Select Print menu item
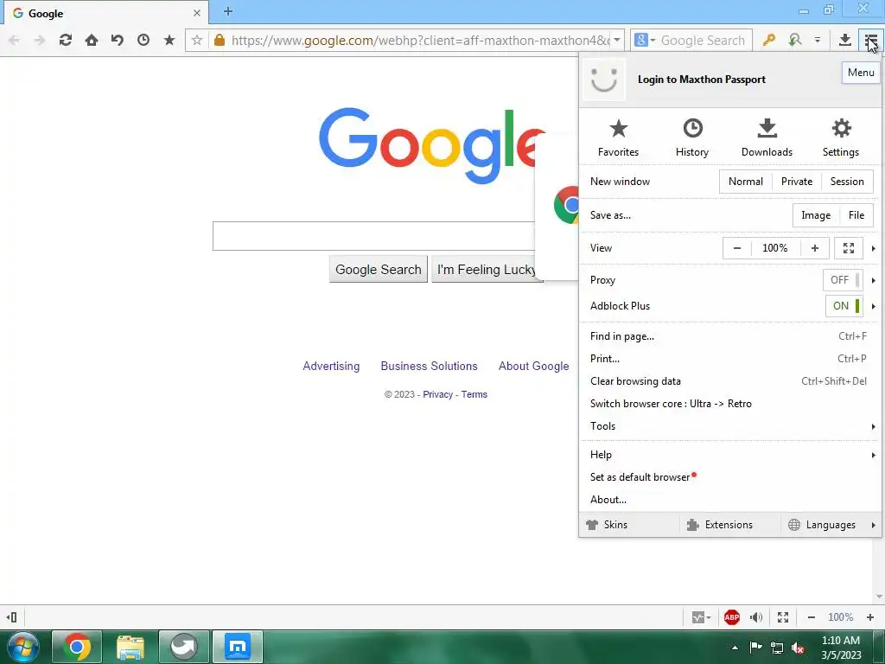Image resolution: width=885 pixels, height=664 pixels. click(730, 359)
